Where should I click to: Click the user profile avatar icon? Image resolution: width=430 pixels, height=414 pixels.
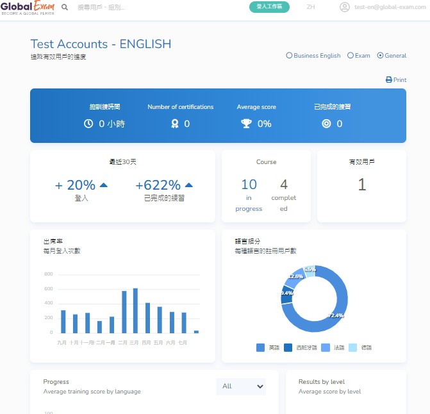tap(345, 7)
